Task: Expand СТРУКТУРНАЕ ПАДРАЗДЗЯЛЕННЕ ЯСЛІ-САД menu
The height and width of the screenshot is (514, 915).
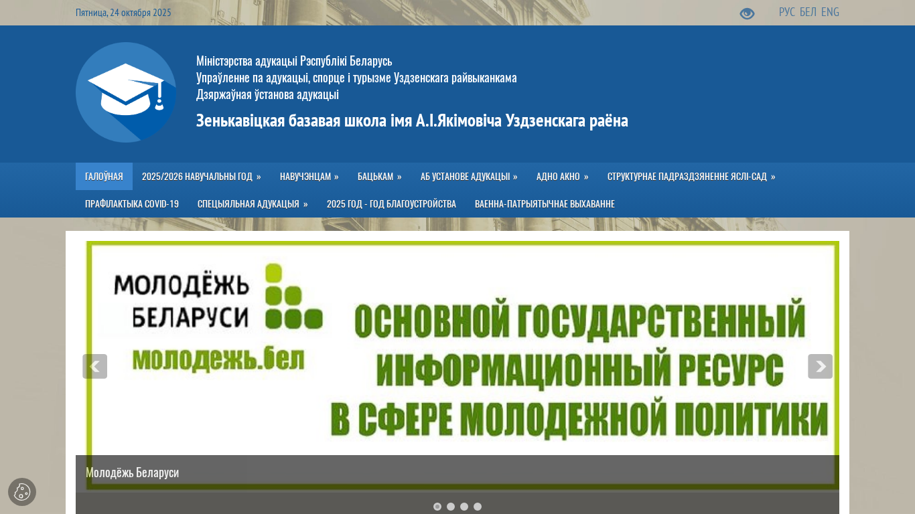Action: coord(691,177)
